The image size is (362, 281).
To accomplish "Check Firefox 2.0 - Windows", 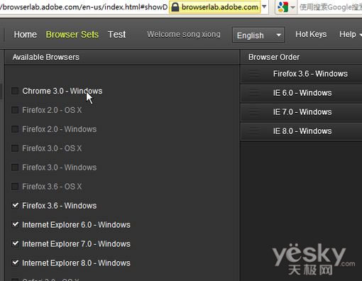I will pyautogui.click(x=15, y=129).
